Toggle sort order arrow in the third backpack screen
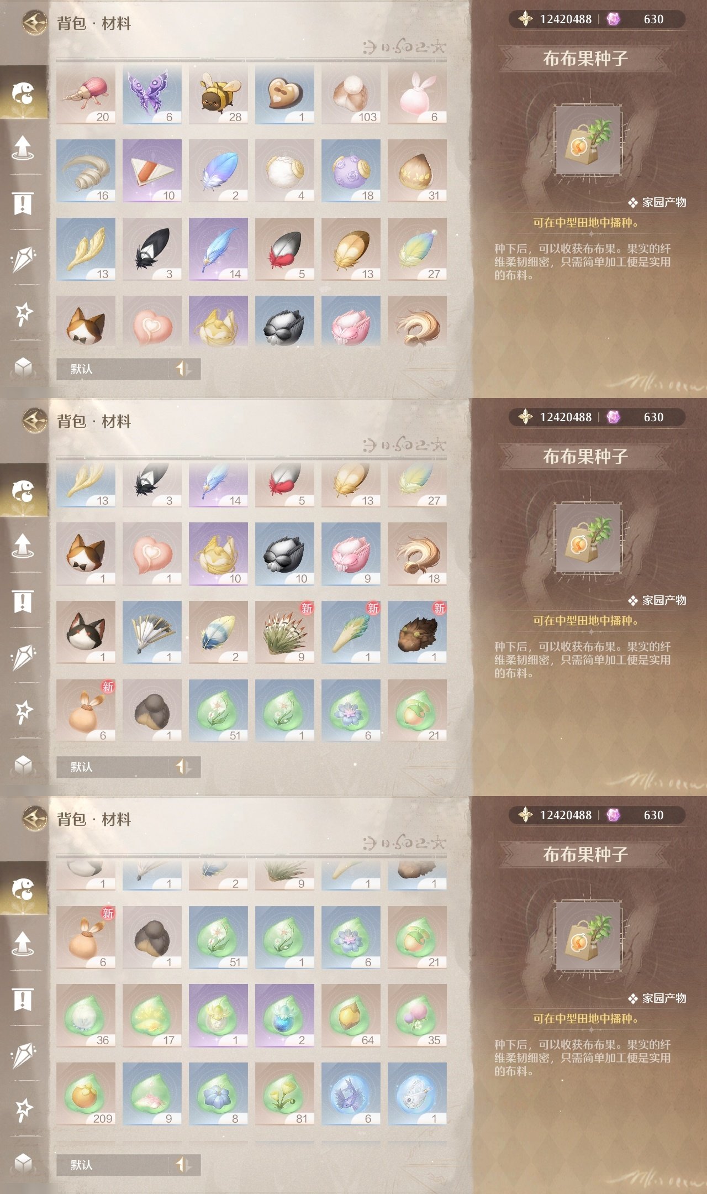The width and height of the screenshot is (707, 1194). tap(183, 1165)
